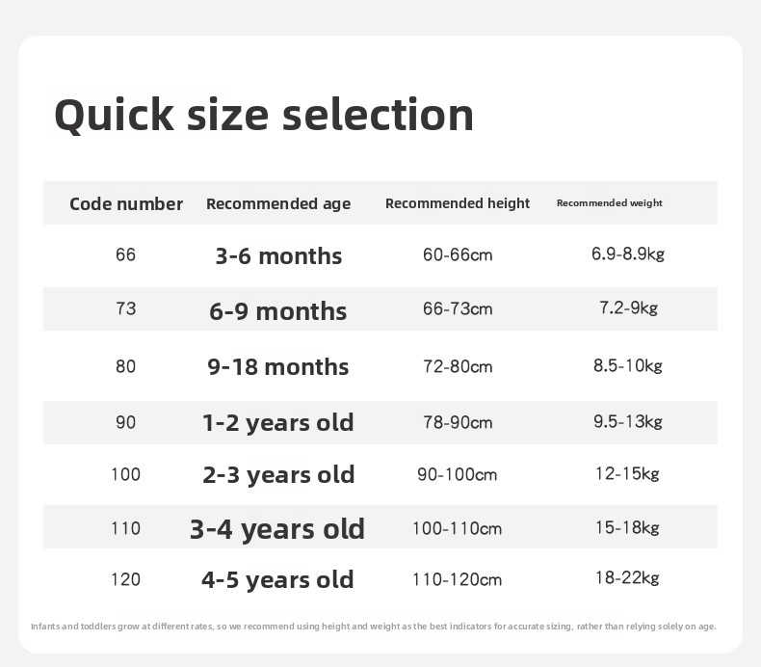Select the 3-4 years old cell
Screen dimensions: 761x667
coord(277,529)
